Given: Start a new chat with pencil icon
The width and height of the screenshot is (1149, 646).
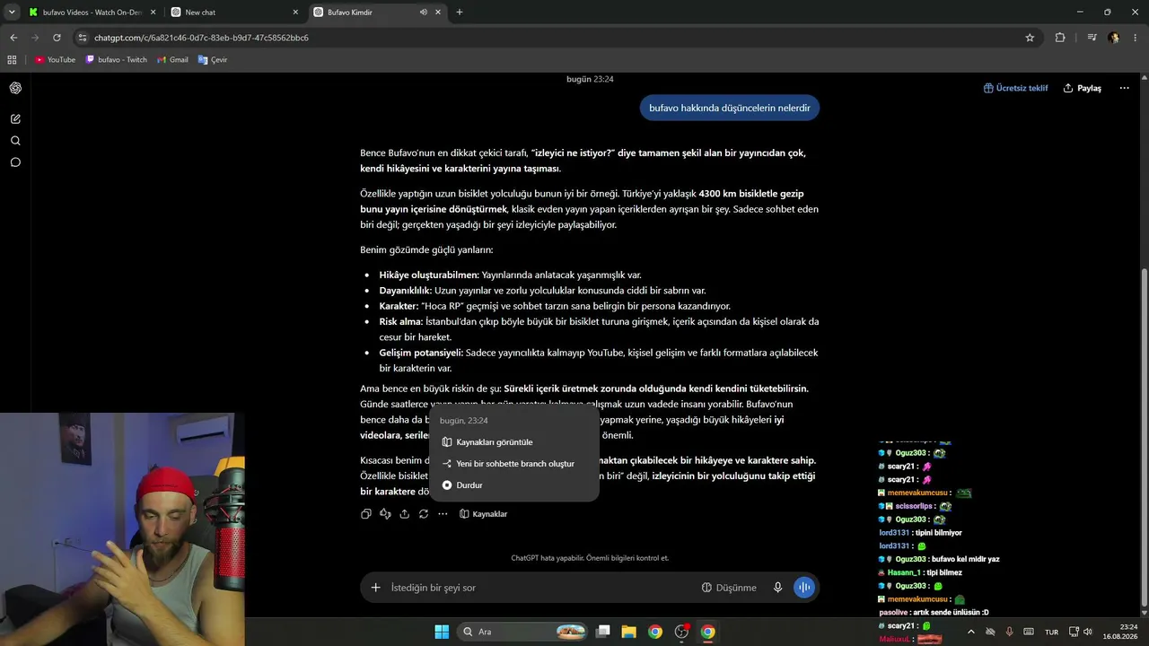Looking at the screenshot, I should click(15, 118).
